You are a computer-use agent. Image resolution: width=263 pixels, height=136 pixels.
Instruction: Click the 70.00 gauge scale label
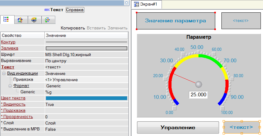[230, 60]
